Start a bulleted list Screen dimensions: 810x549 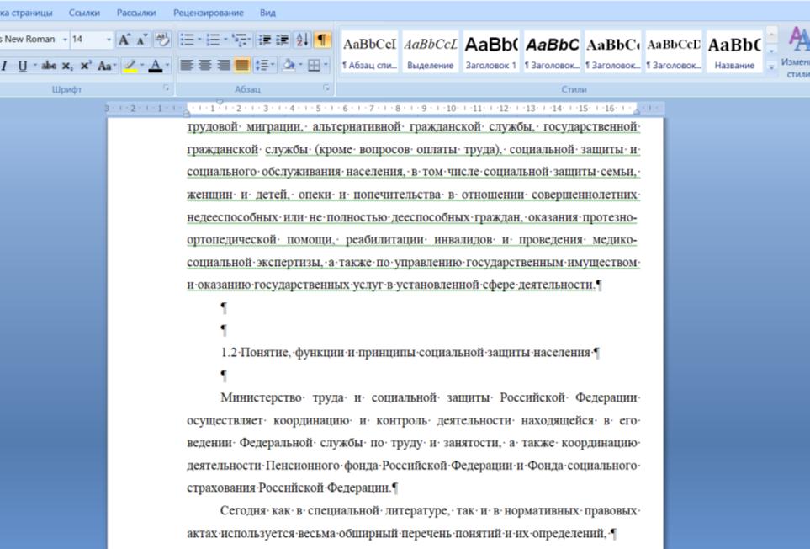click(x=186, y=40)
